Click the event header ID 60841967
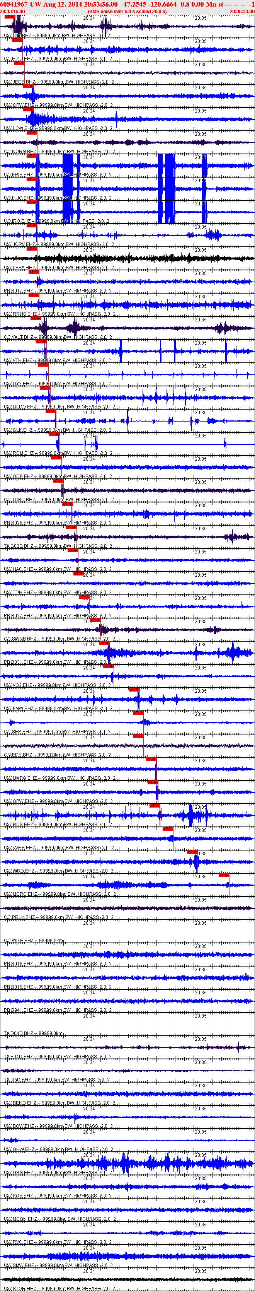255x1291 pixels. point(14,4)
